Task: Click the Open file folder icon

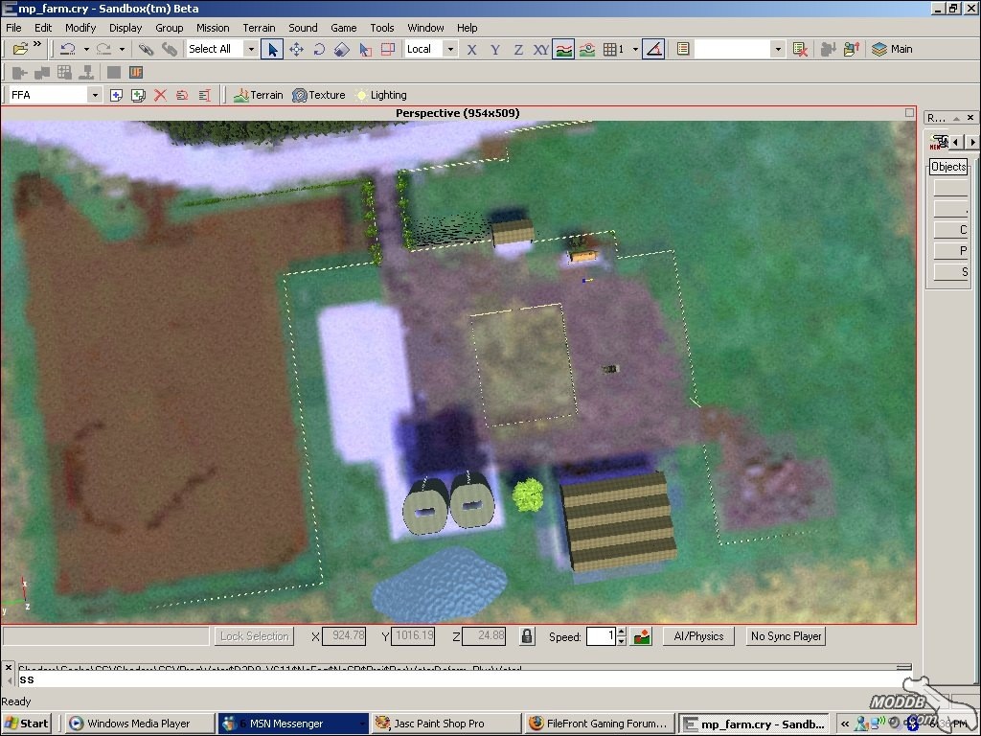Action: [19, 49]
